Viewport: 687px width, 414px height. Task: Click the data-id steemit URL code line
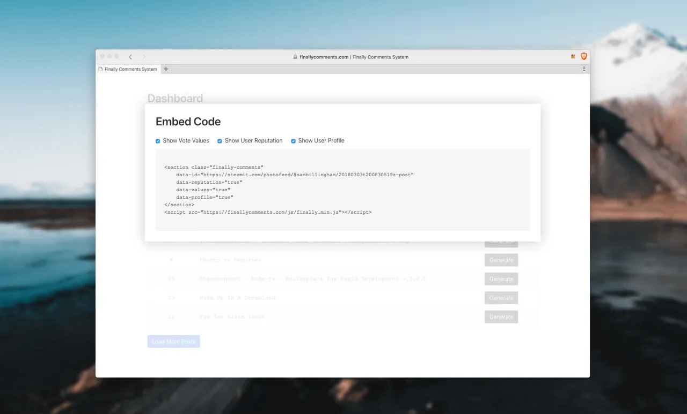point(295,175)
